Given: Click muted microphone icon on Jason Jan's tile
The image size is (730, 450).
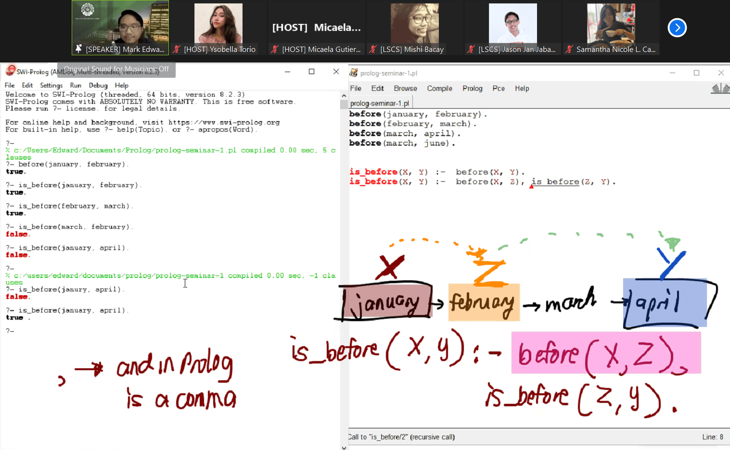Looking at the screenshot, I should 472,49.
